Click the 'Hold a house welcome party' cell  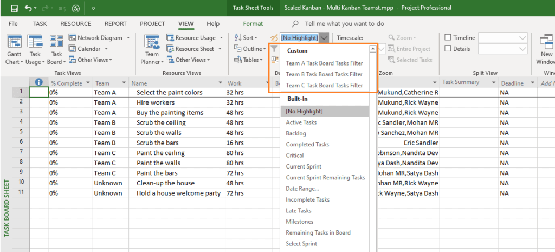pos(177,193)
